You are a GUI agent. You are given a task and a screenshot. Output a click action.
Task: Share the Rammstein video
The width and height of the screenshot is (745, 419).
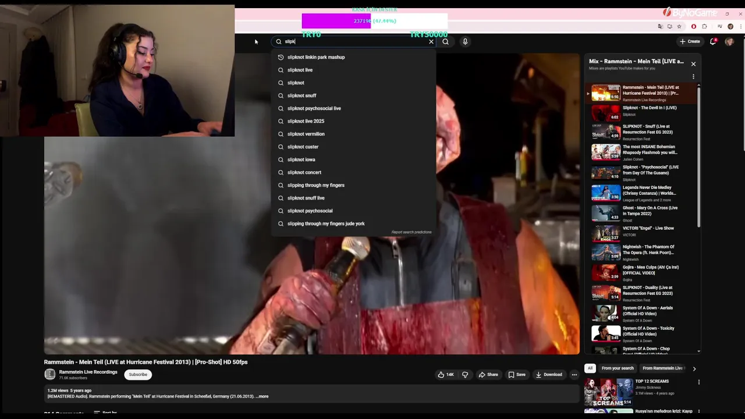click(488, 375)
